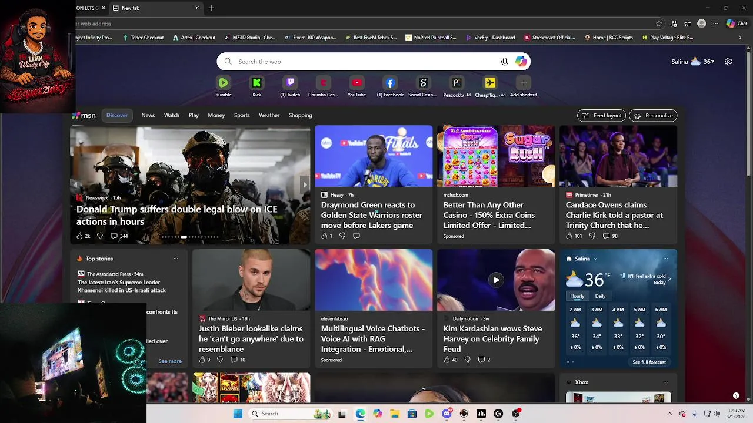Select the Discover feed tab
The height and width of the screenshot is (423, 753).
coord(117,115)
